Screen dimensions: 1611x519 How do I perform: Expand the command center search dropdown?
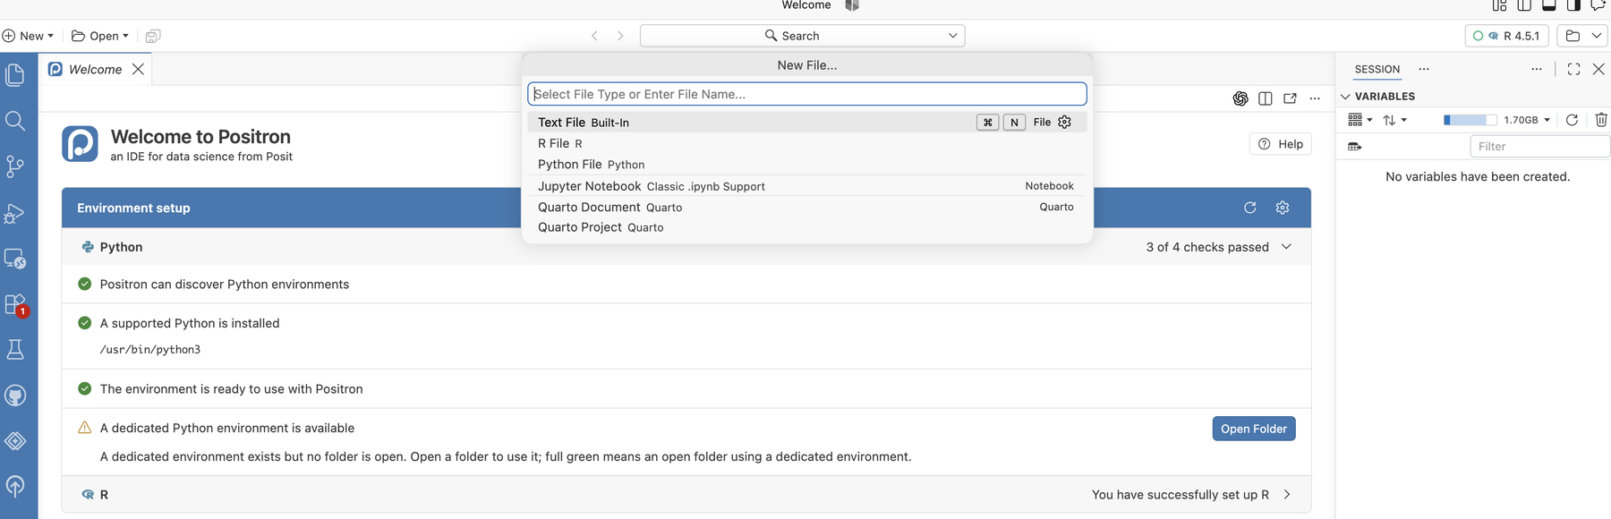click(x=952, y=36)
